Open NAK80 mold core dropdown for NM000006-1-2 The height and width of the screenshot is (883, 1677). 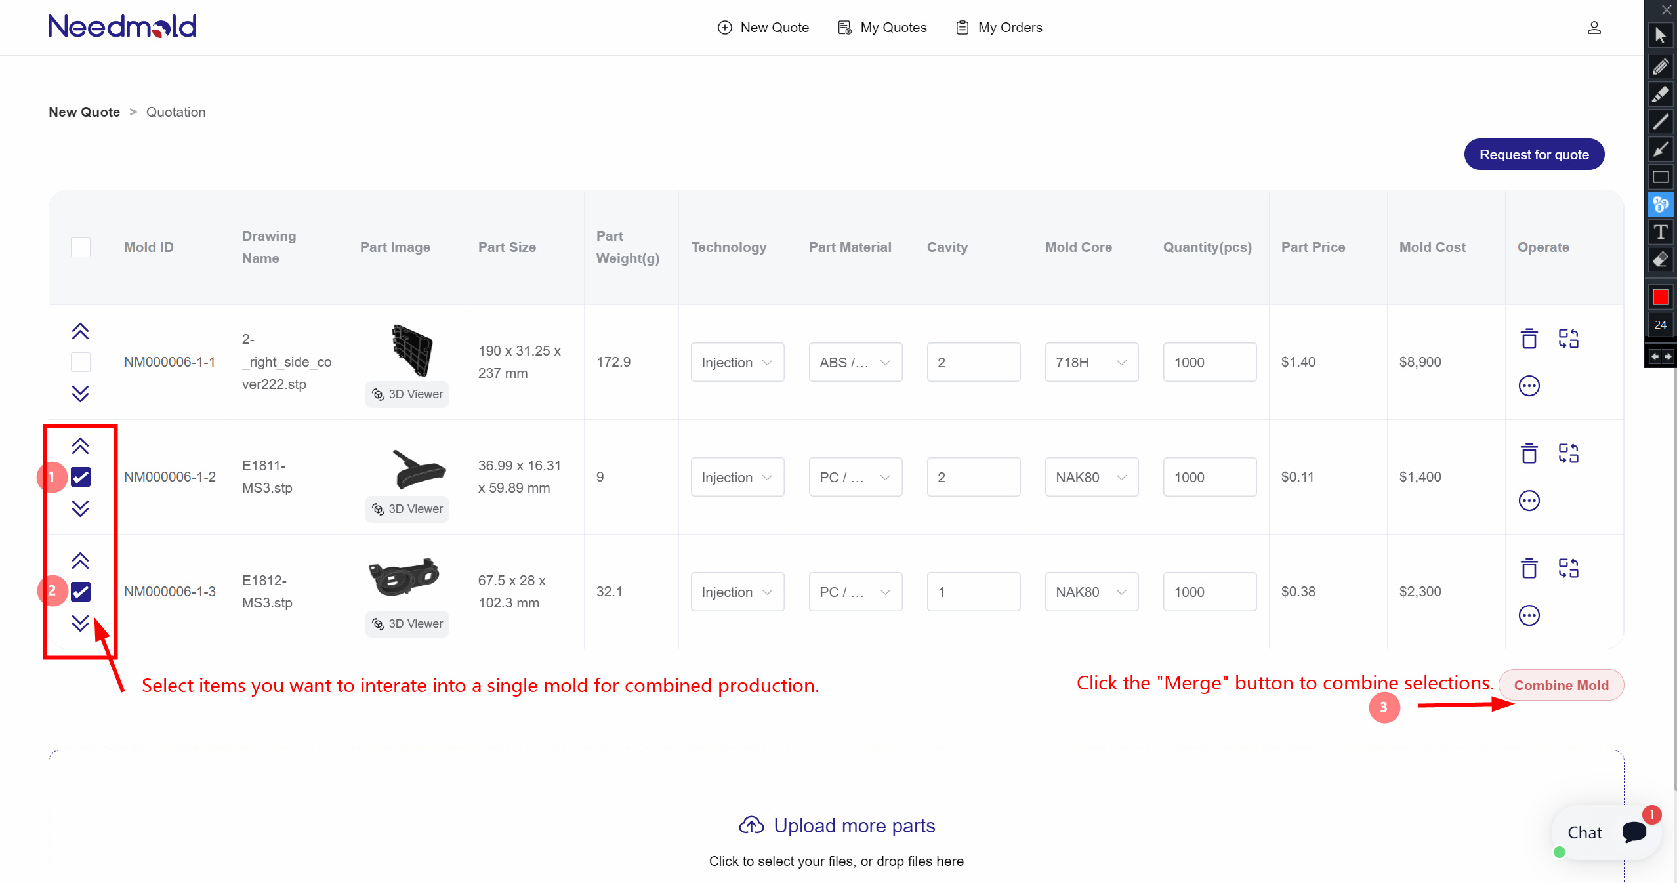click(1092, 477)
